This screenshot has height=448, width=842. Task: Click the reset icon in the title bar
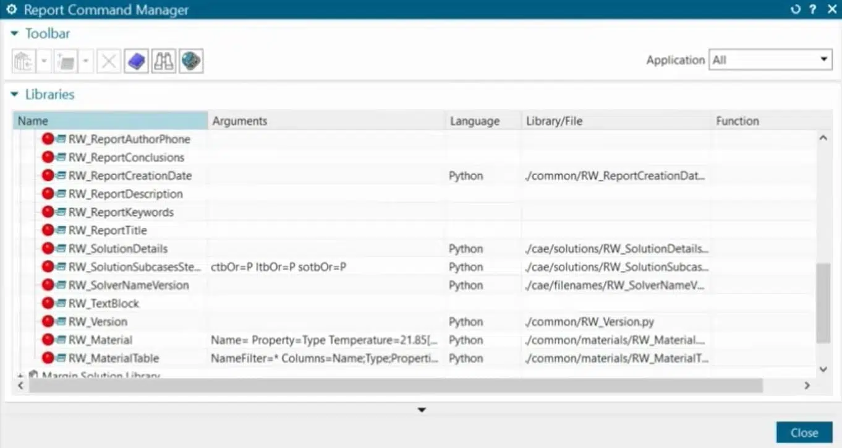click(x=796, y=9)
